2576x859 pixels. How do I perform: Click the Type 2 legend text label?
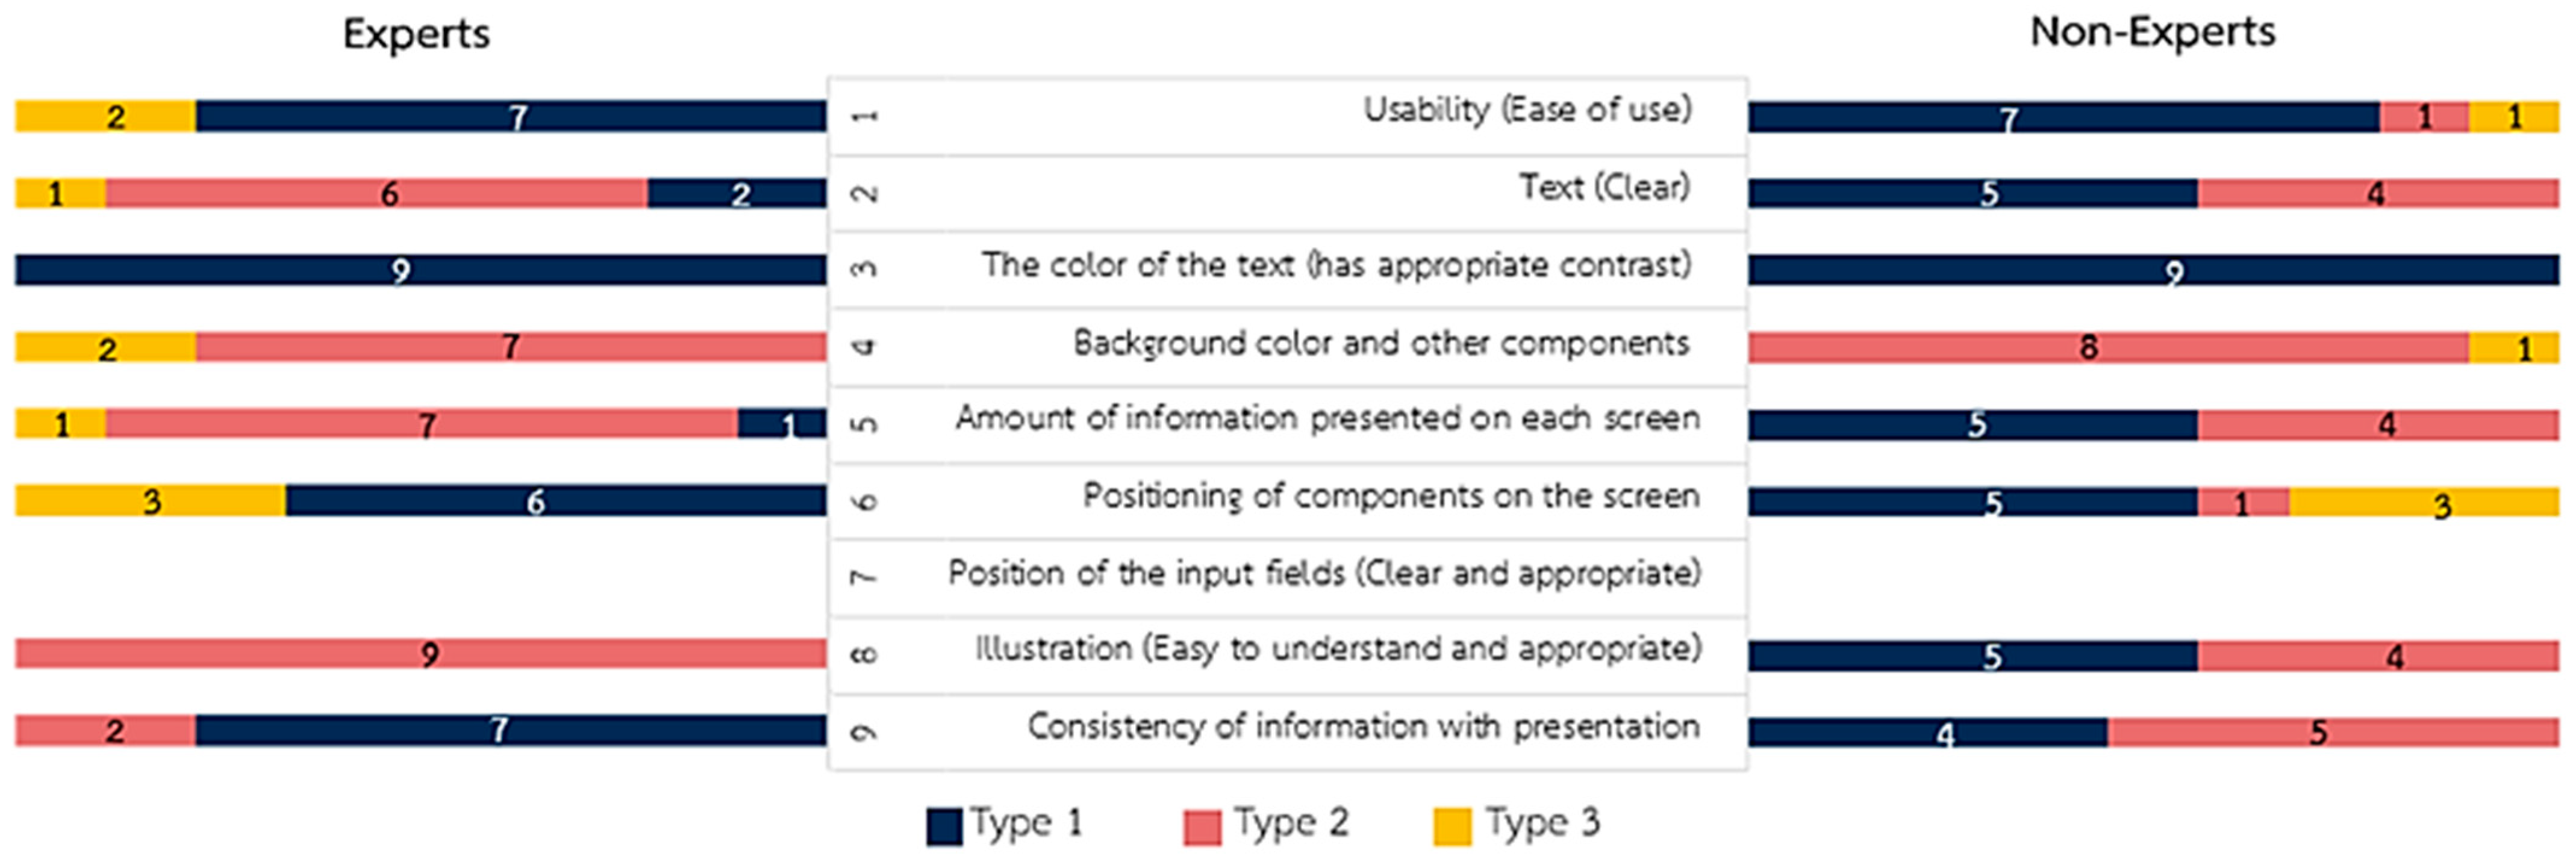click(x=1291, y=823)
